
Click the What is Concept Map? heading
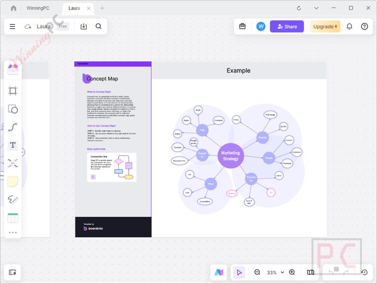pos(99,92)
